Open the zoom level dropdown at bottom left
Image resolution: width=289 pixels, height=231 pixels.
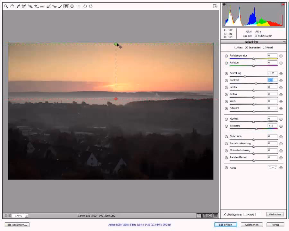[x=27, y=216]
